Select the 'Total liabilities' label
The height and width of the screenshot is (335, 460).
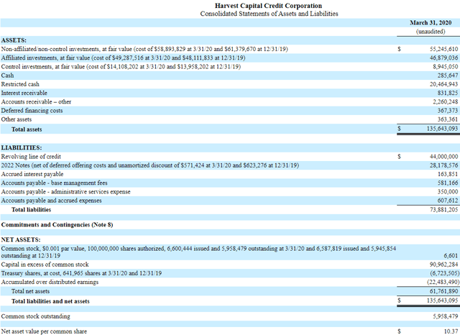[x=31, y=210]
